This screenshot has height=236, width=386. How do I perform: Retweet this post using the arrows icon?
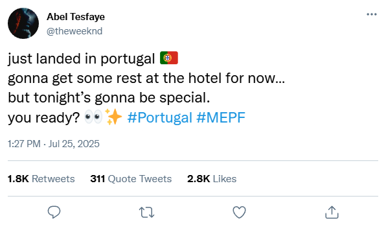(147, 213)
